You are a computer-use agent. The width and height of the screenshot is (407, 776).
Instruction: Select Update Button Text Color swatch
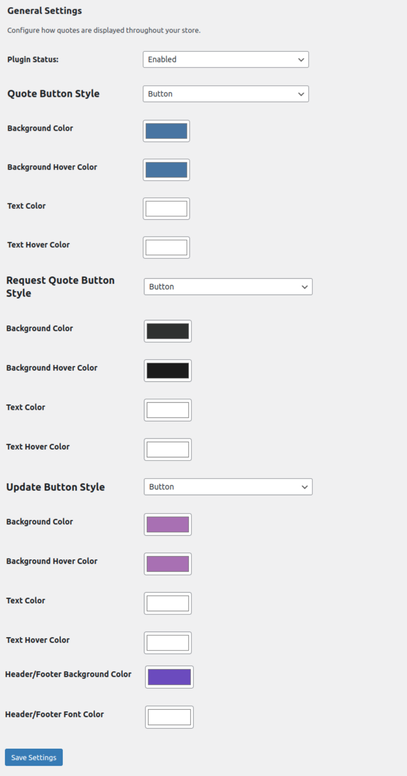(167, 603)
